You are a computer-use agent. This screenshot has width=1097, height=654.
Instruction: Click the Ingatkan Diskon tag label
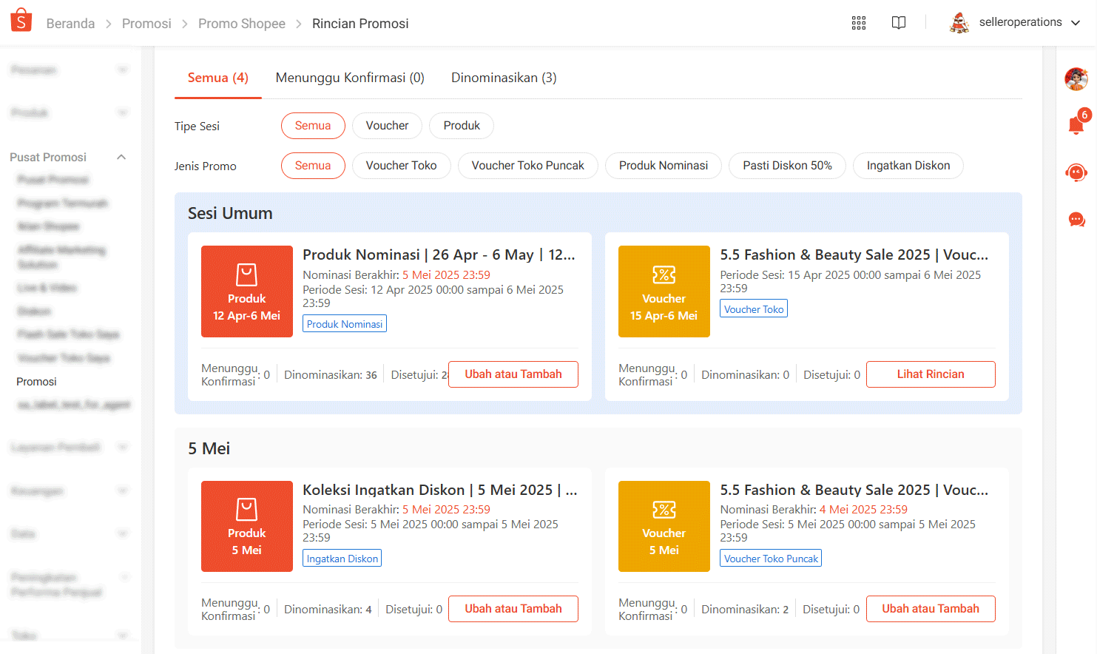tap(342, 559)
